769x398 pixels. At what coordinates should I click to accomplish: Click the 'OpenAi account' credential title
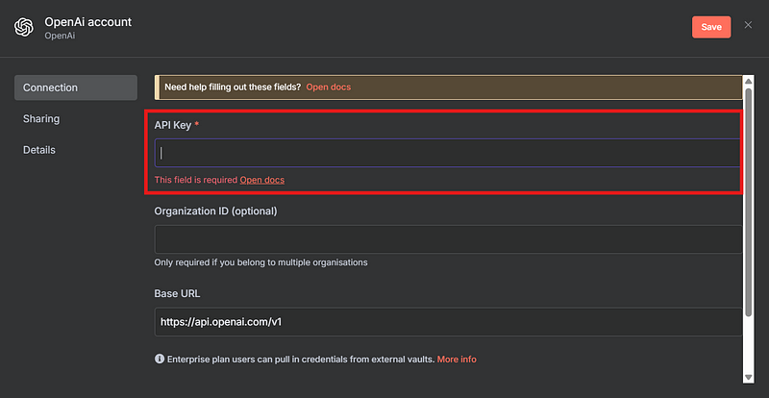click(x=88, y=22)
